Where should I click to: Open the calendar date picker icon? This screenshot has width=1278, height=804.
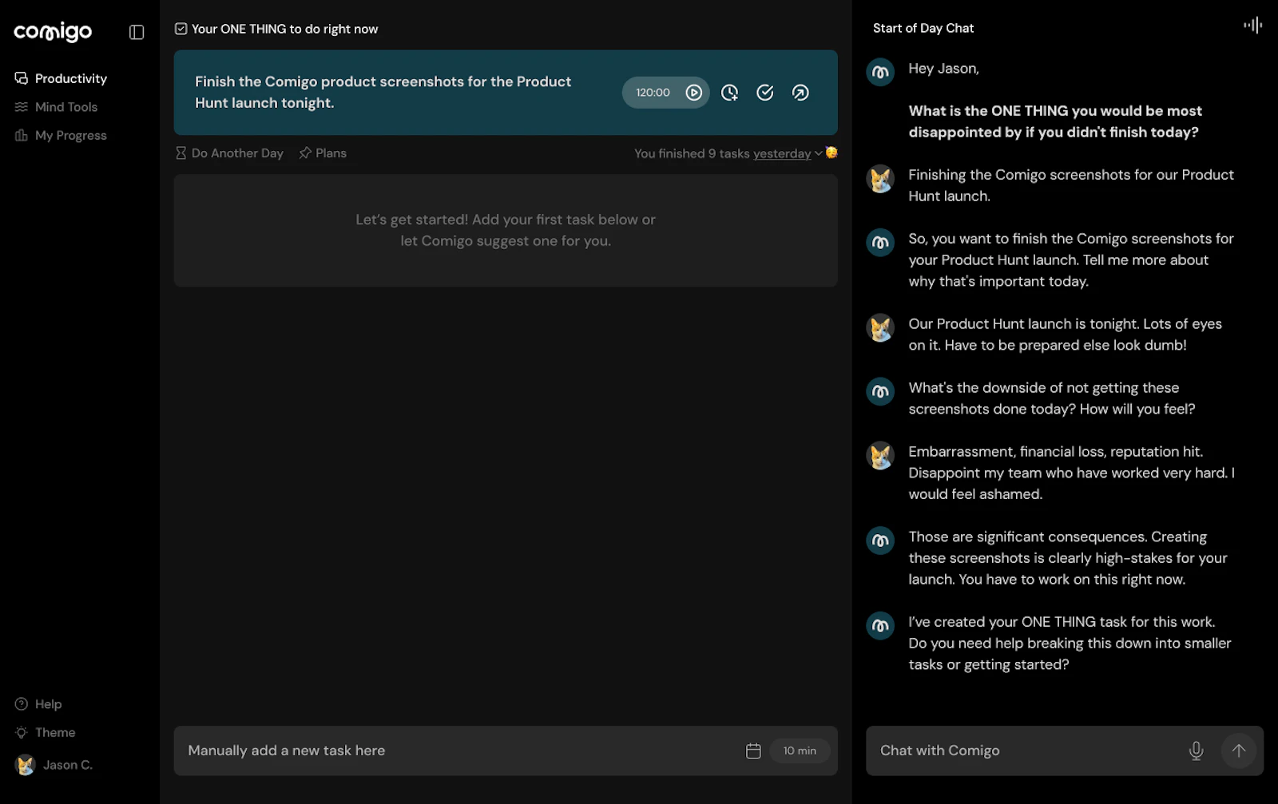tap(753, 751)
